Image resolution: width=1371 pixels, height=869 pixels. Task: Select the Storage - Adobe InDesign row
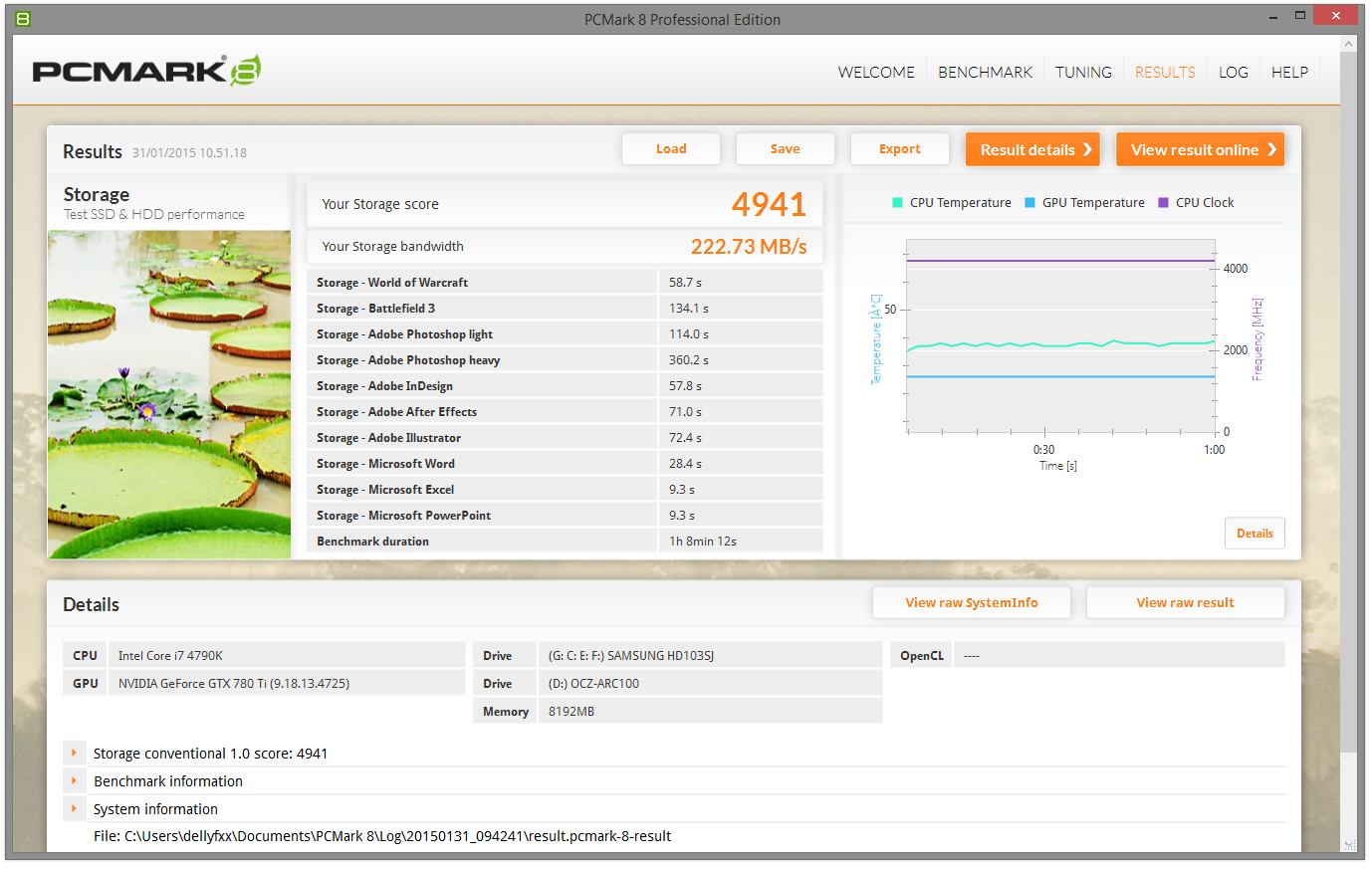(565, 386)
